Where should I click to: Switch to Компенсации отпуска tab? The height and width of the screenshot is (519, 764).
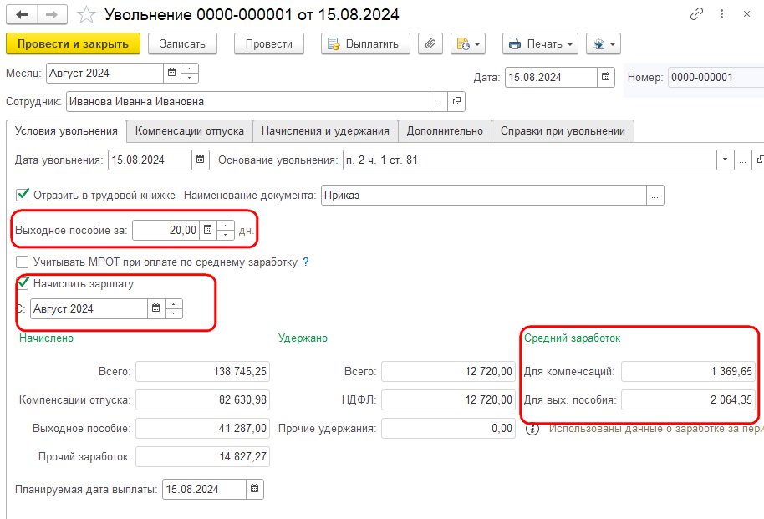coord(190,131)
